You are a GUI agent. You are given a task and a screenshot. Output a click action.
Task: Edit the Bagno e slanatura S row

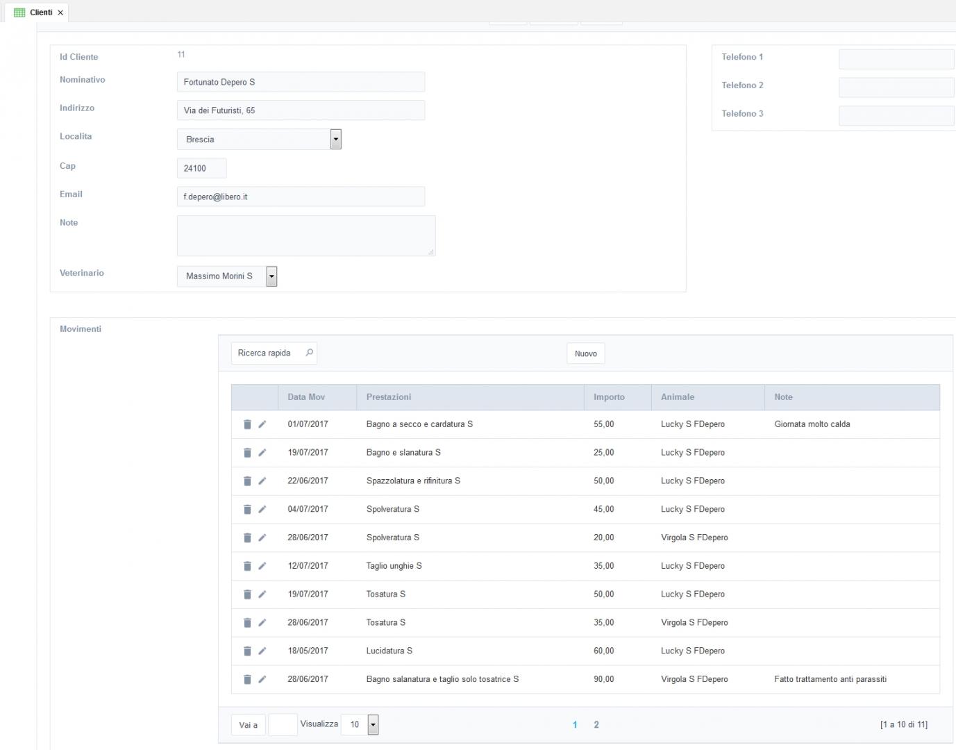262,453
